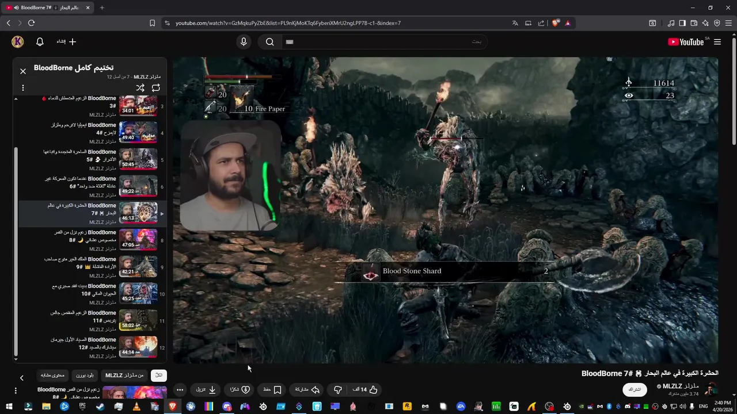Image resolution: width=737 pixels, height=414 pixels.
Task: Open Windows Start menu
Action: click(9, 407)
